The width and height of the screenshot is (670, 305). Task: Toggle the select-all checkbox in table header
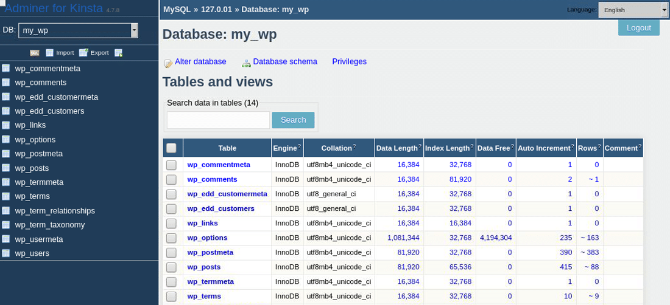pos(171,148)
